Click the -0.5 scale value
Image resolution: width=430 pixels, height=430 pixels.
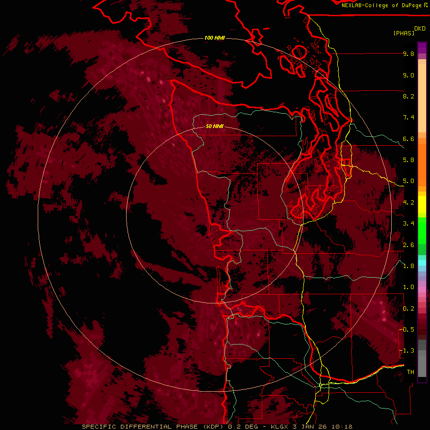407,330
